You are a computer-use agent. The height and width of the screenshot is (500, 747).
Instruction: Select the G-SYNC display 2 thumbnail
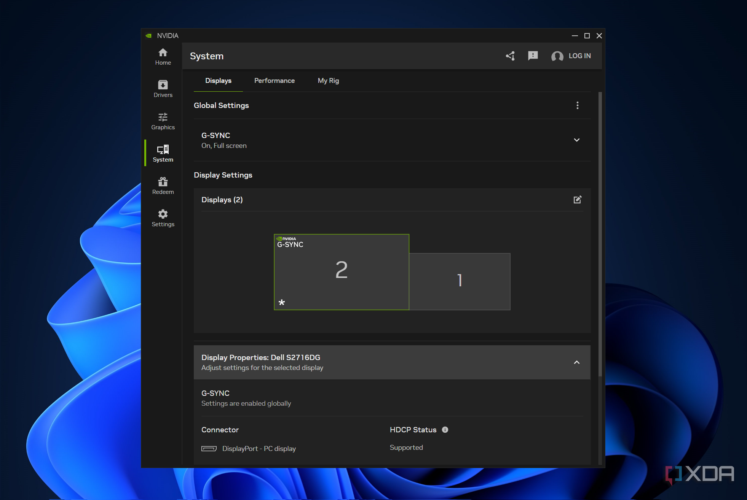click(x=341, y=272)
